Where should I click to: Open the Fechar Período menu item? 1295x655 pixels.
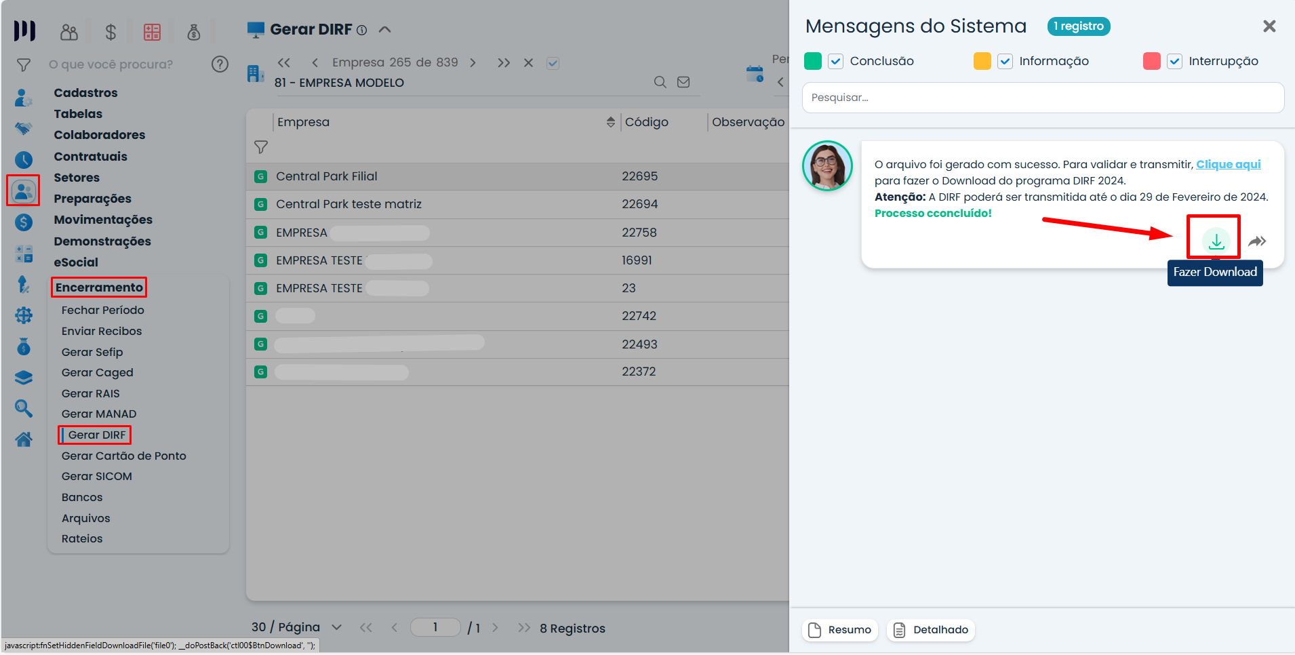click(x=103, y=310)
